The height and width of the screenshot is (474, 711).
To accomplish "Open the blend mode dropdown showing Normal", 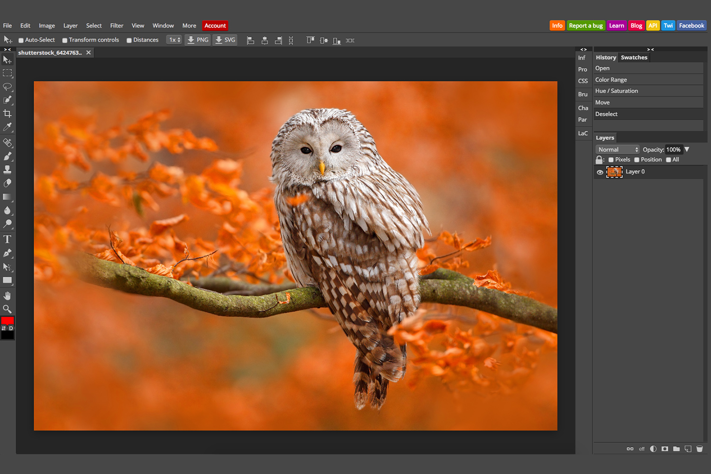I will 617,149.
